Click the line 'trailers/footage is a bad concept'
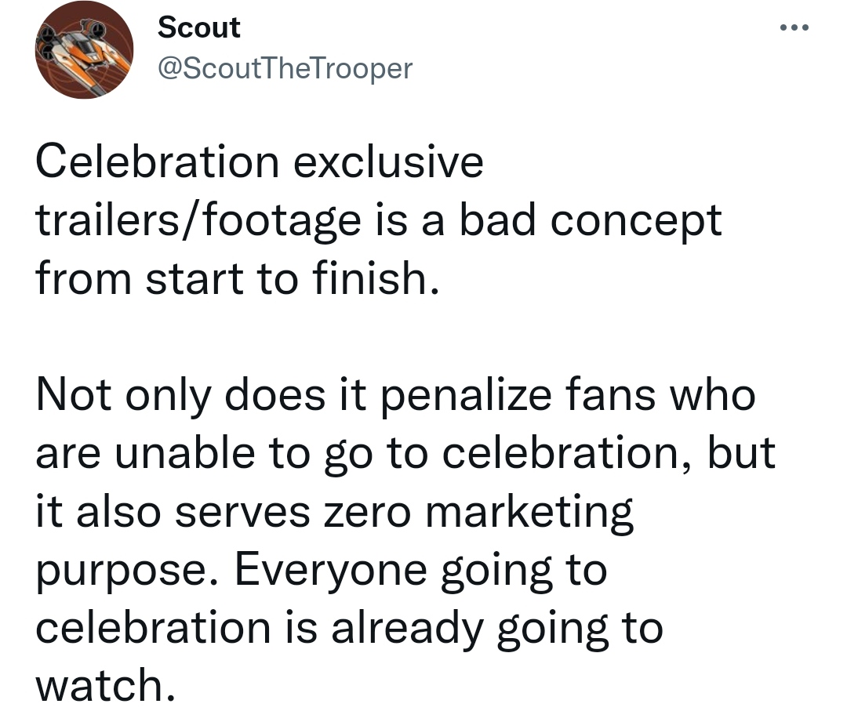847x711 pixels. click(x=379, y=221)
